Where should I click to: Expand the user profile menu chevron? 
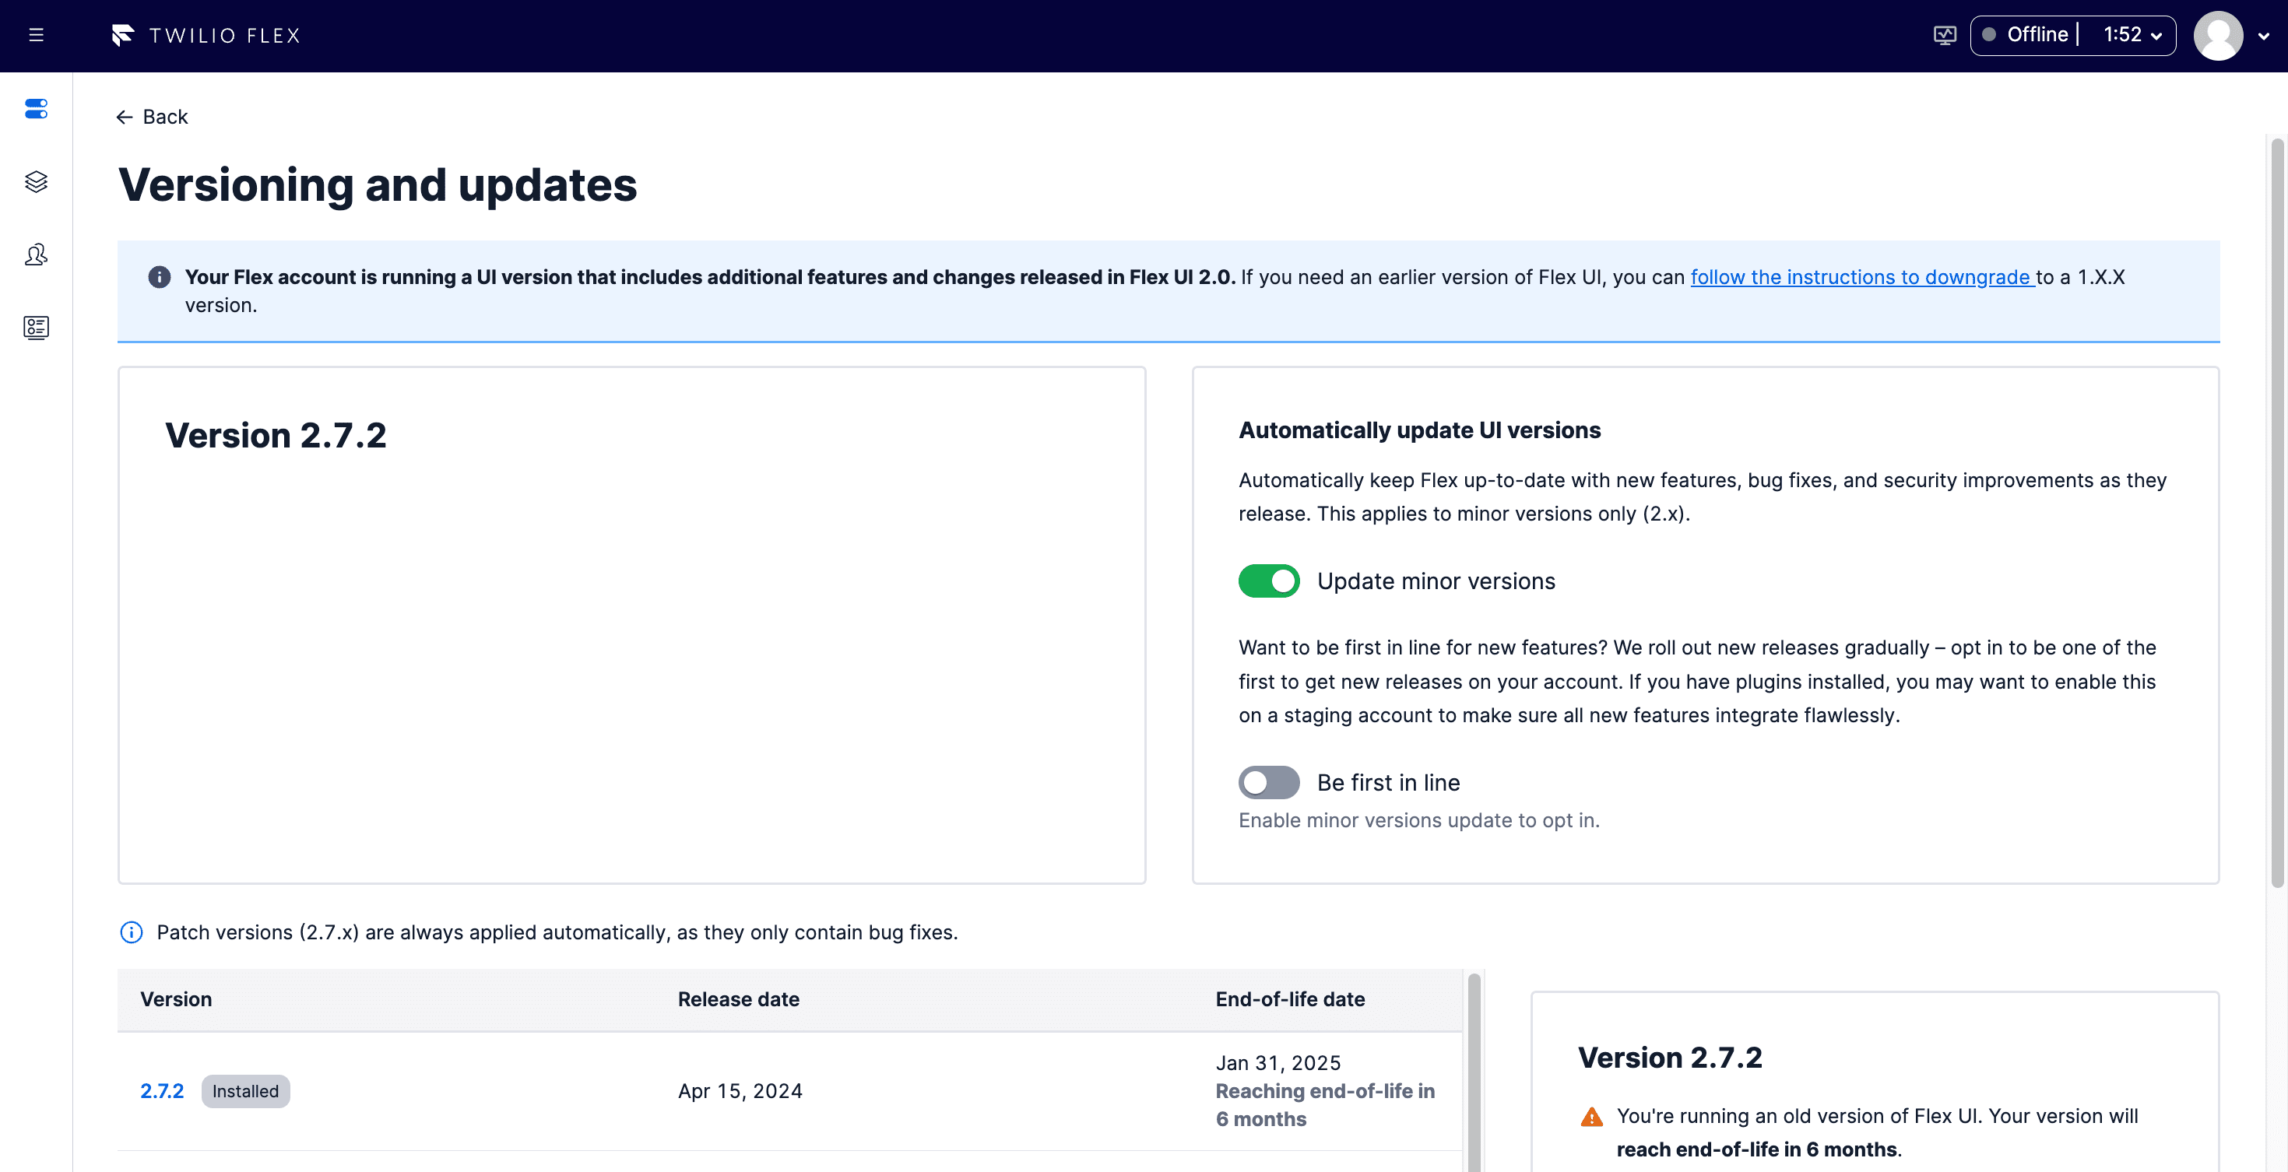click(x=2263, y=37)
